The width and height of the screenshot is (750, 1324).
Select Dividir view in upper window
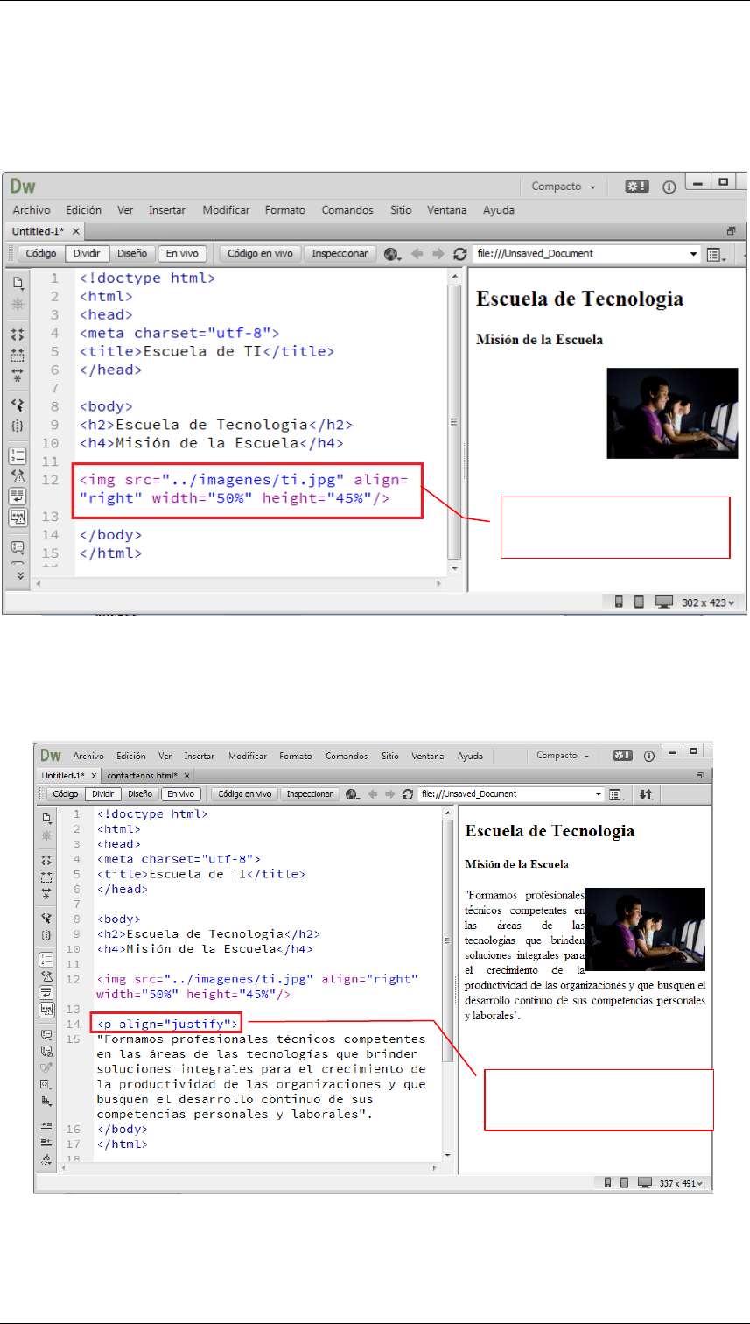click(x=86, y=254)
